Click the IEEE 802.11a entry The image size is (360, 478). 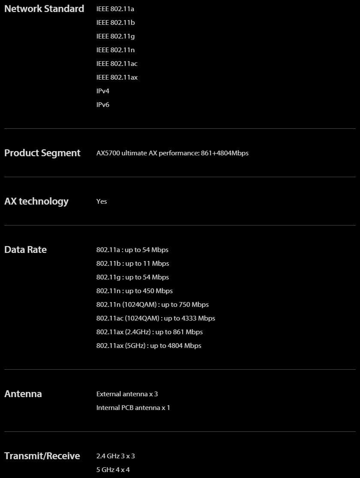click(115, 9)
